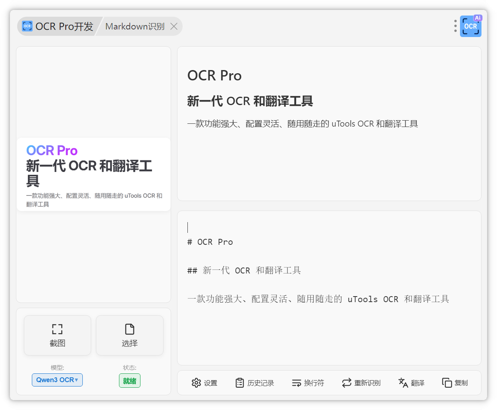Open the 历史记录 history list
This screenshot has height=410, width=497.
point(255,383)
